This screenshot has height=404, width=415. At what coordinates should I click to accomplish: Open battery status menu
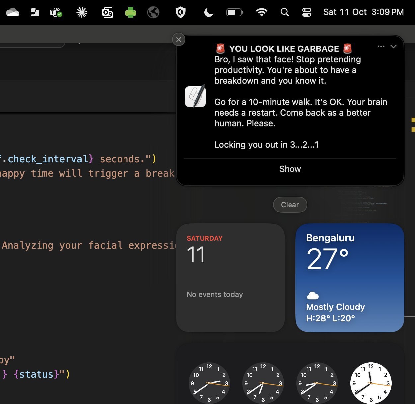coord(235,12)
